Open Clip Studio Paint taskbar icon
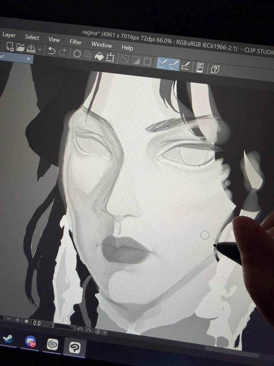Viewport: 274px width, 366px height. pyautogui.click(x=74, y=347)
